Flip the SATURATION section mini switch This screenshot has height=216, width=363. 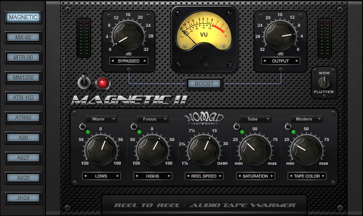[x=236, y=126]
